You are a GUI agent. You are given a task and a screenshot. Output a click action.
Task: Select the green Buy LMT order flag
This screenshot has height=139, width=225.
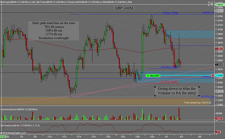(x=153, y=75)
